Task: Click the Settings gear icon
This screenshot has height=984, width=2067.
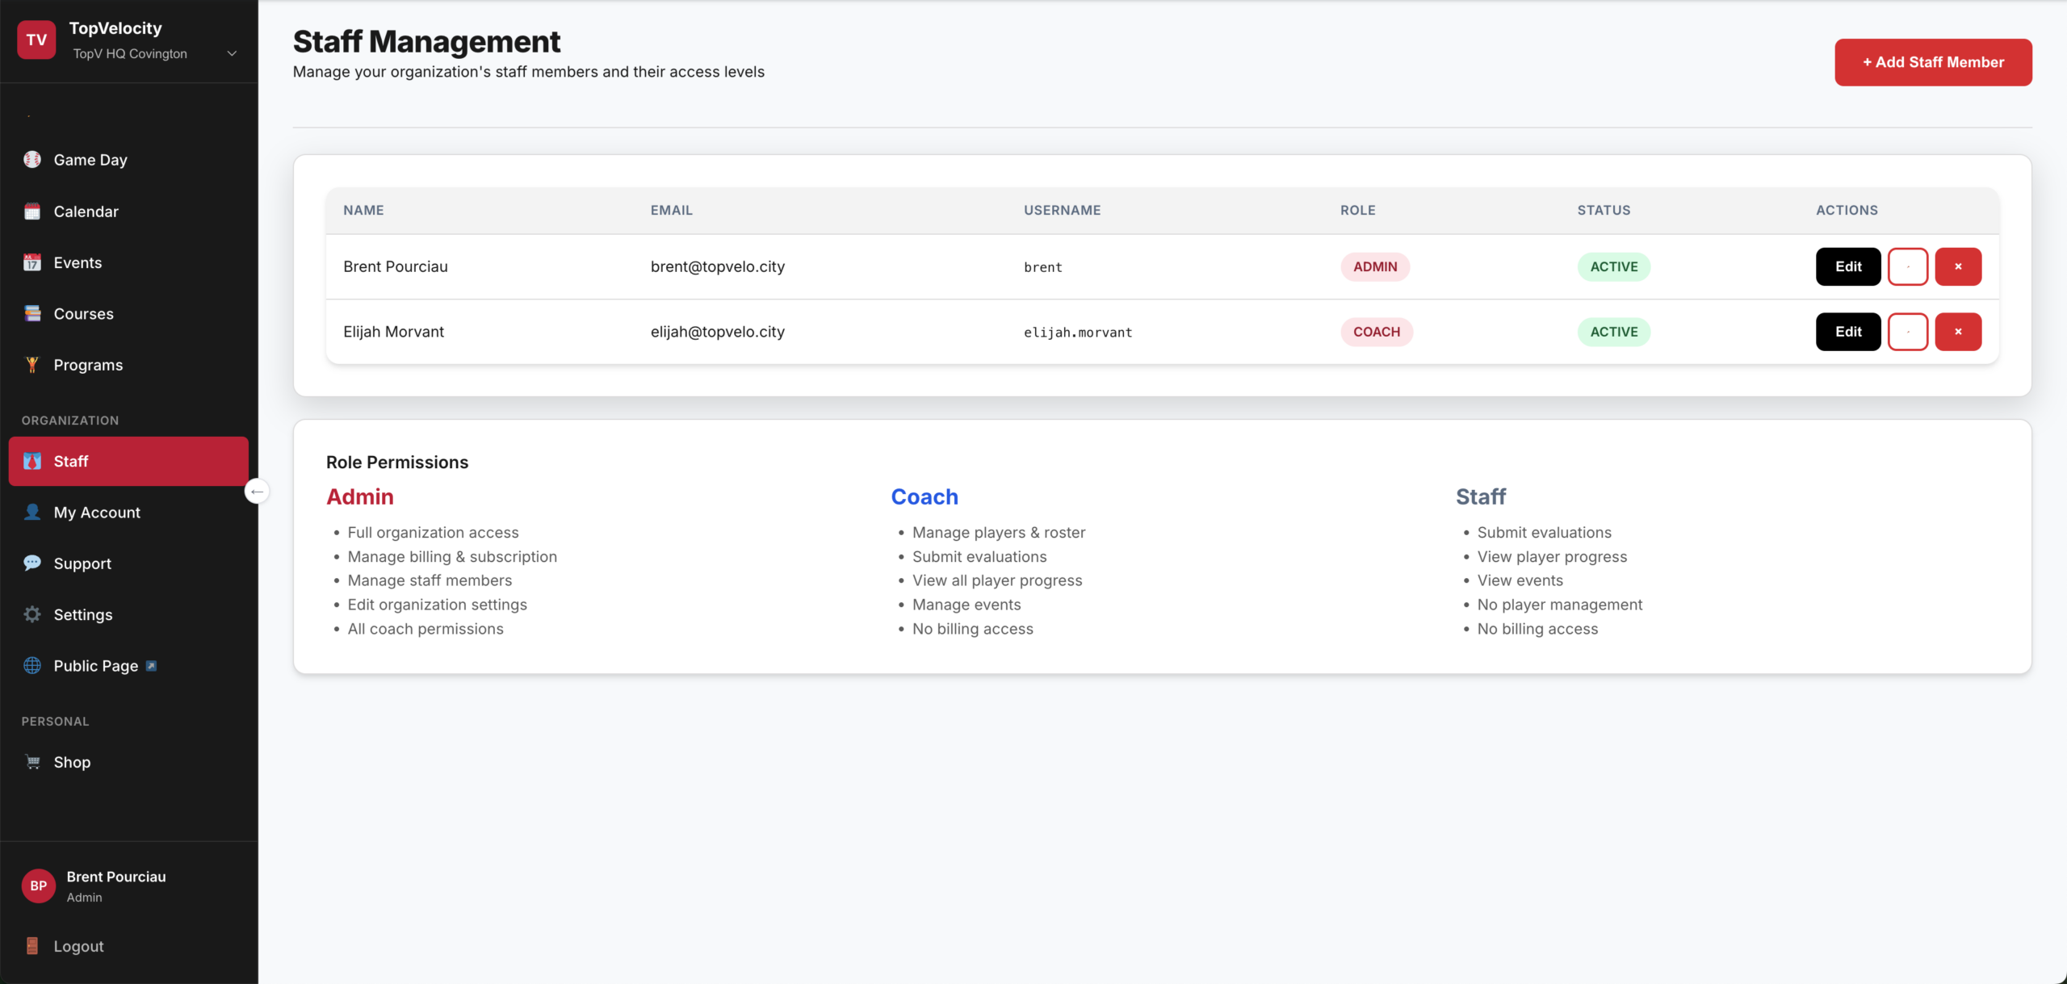Action: (32, 614)
